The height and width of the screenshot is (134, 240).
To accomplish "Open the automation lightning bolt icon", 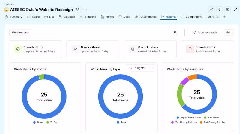I will tap(220, 10).
